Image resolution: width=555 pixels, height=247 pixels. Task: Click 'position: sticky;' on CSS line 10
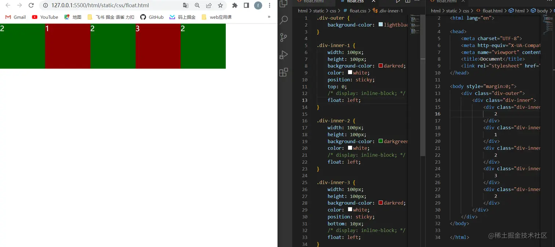pyautogui.click(x=351, y=80)
